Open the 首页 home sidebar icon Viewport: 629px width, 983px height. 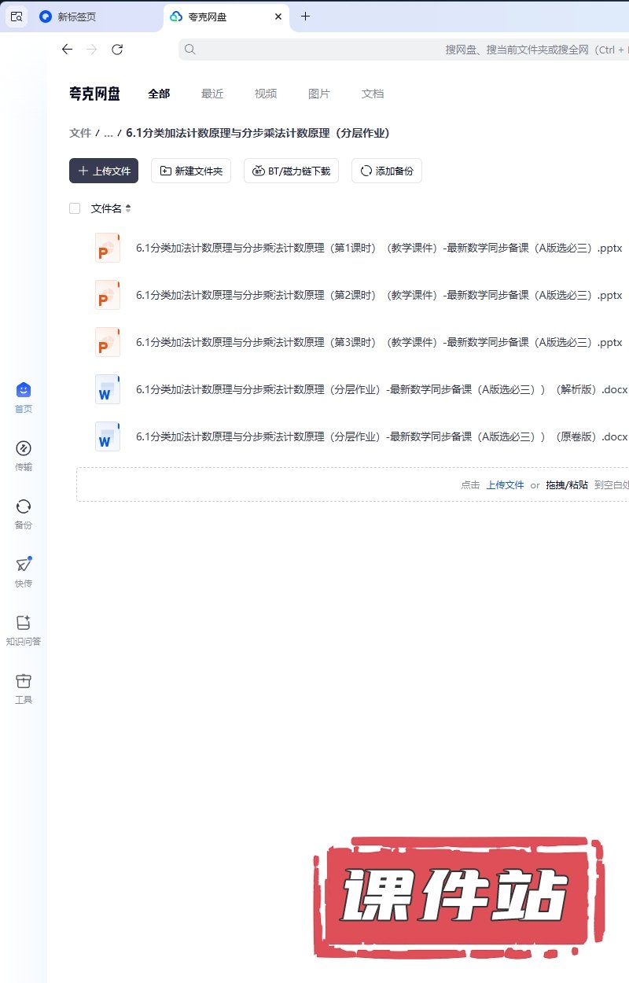coord(24,390)
